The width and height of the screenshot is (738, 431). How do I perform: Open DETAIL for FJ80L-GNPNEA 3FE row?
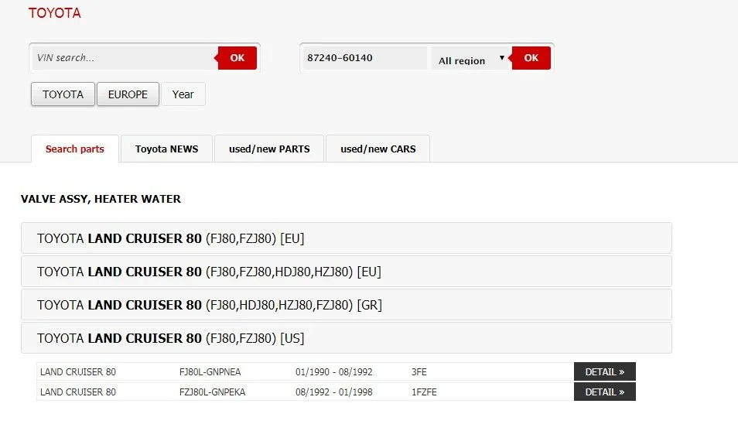(604, 372)
